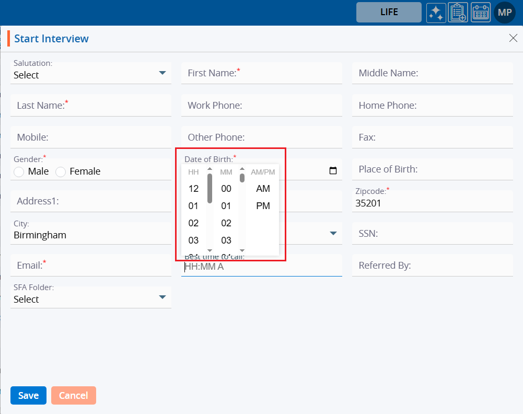This screenshot has width=523, height=414.
Task: Open the clipboard add-task icon
Action: (x=458, y=13)
